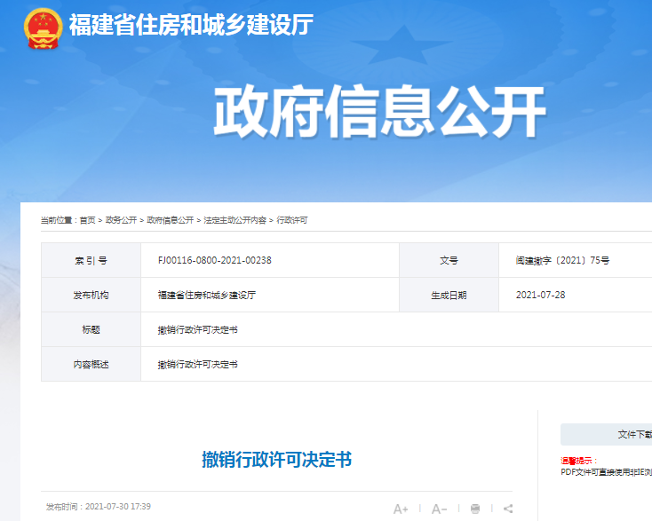Select 撤销行政许可决定书 in the 标题 row
This screenshot has width=652, height=521.
(x=197, y=330)
